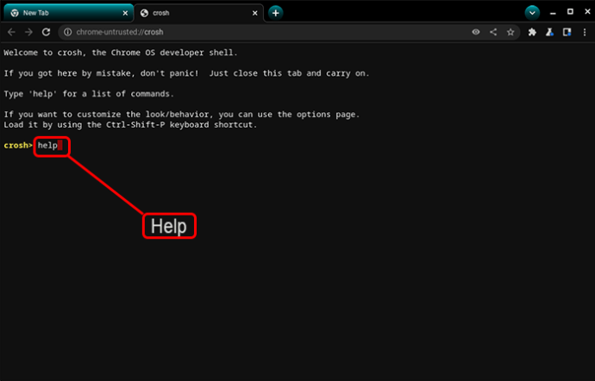Click the terminal prompt after 'help'

[x=60, y=146]
